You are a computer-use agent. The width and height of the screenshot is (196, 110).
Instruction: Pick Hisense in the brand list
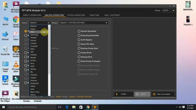[x=39, y=81]
